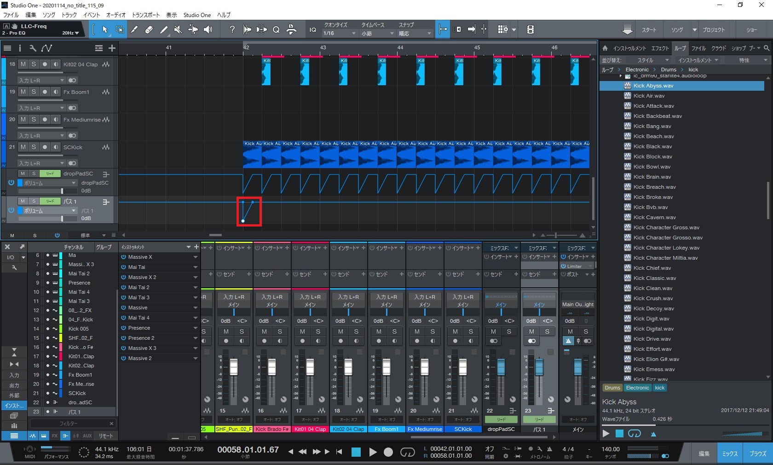Show automation curves icon in track header
Screen dimensions: 773x465
pyautogui.click(x=47, y=48)
